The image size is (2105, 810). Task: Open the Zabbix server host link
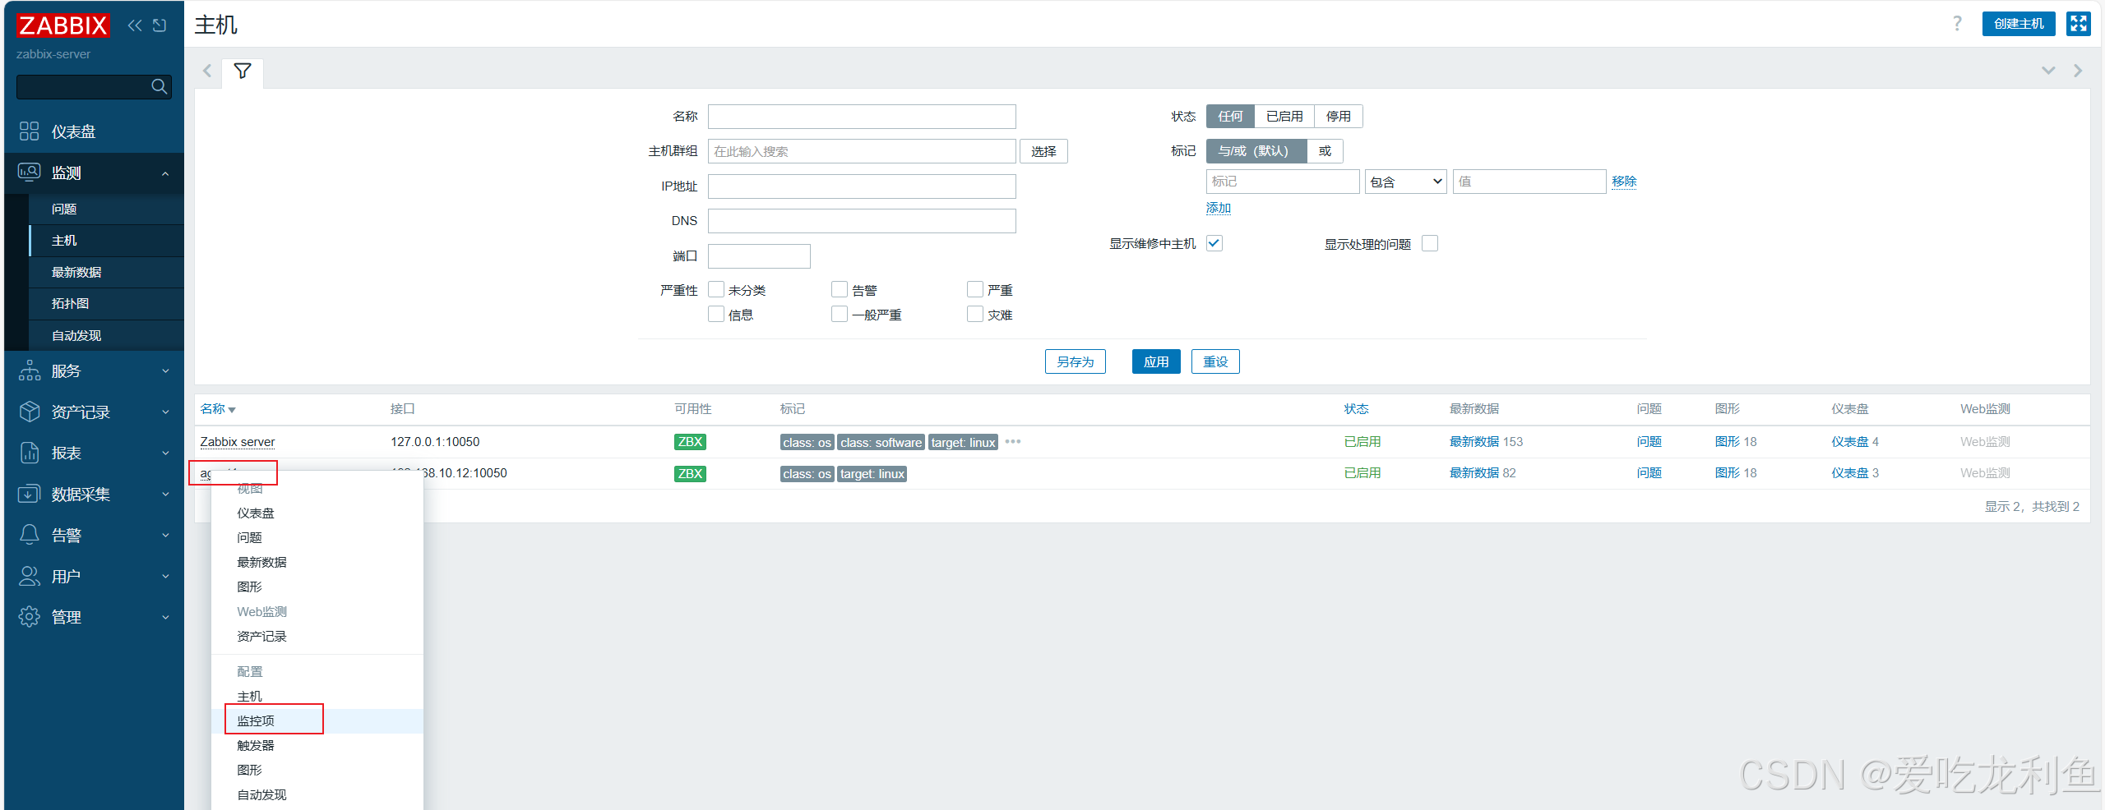coord(238,442)
